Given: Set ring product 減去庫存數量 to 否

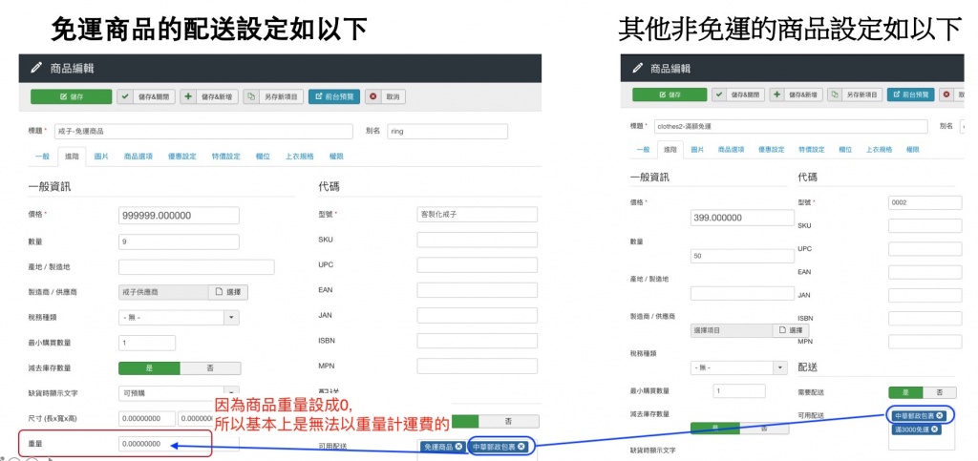Looking at the screenshot, I should click(x=209, y=367).
